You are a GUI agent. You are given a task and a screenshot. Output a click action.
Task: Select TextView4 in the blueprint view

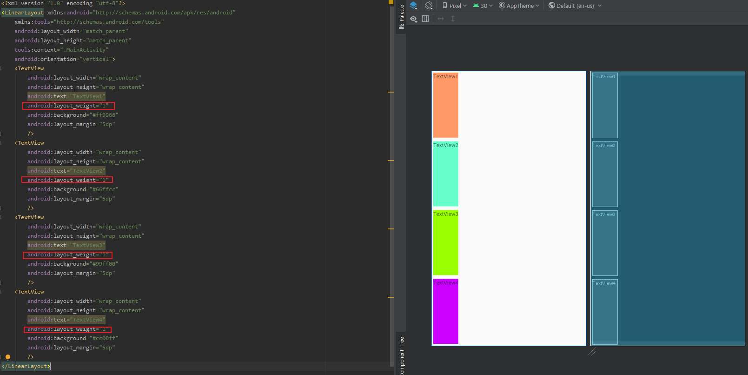pos(605,312)
